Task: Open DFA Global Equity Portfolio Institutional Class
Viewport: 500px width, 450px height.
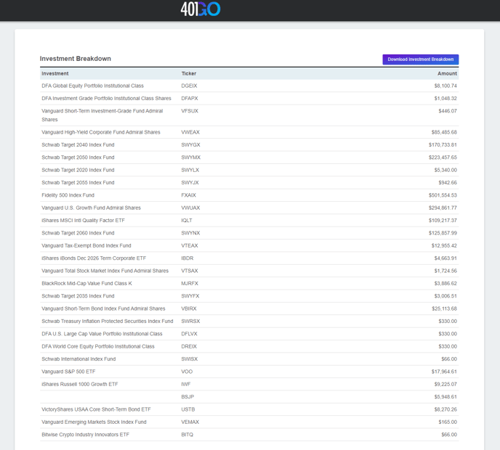Action: (92, 86)
